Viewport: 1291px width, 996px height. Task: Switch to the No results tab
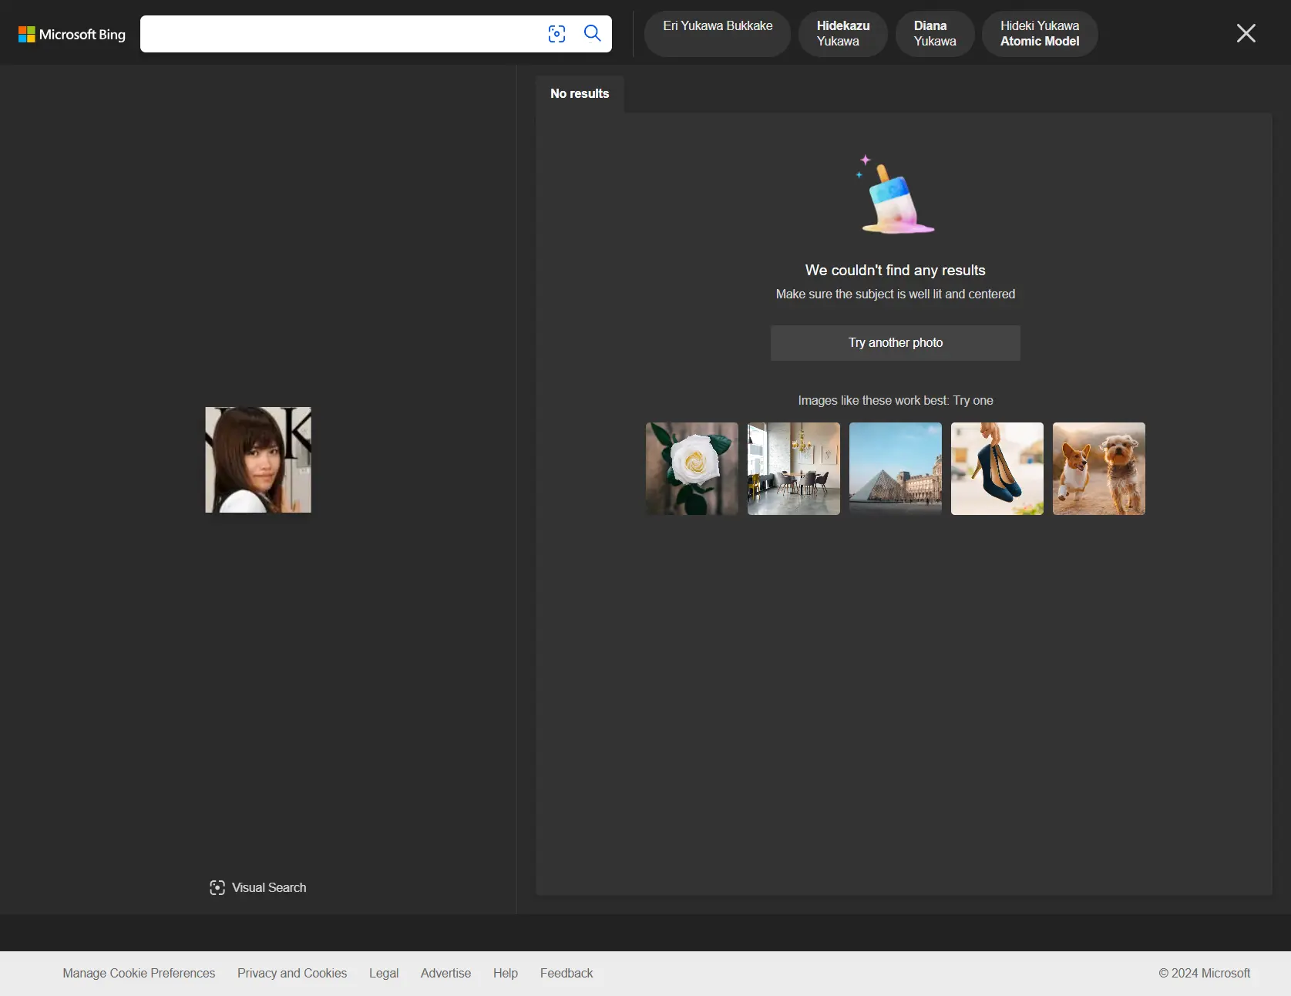click(580, 93)
